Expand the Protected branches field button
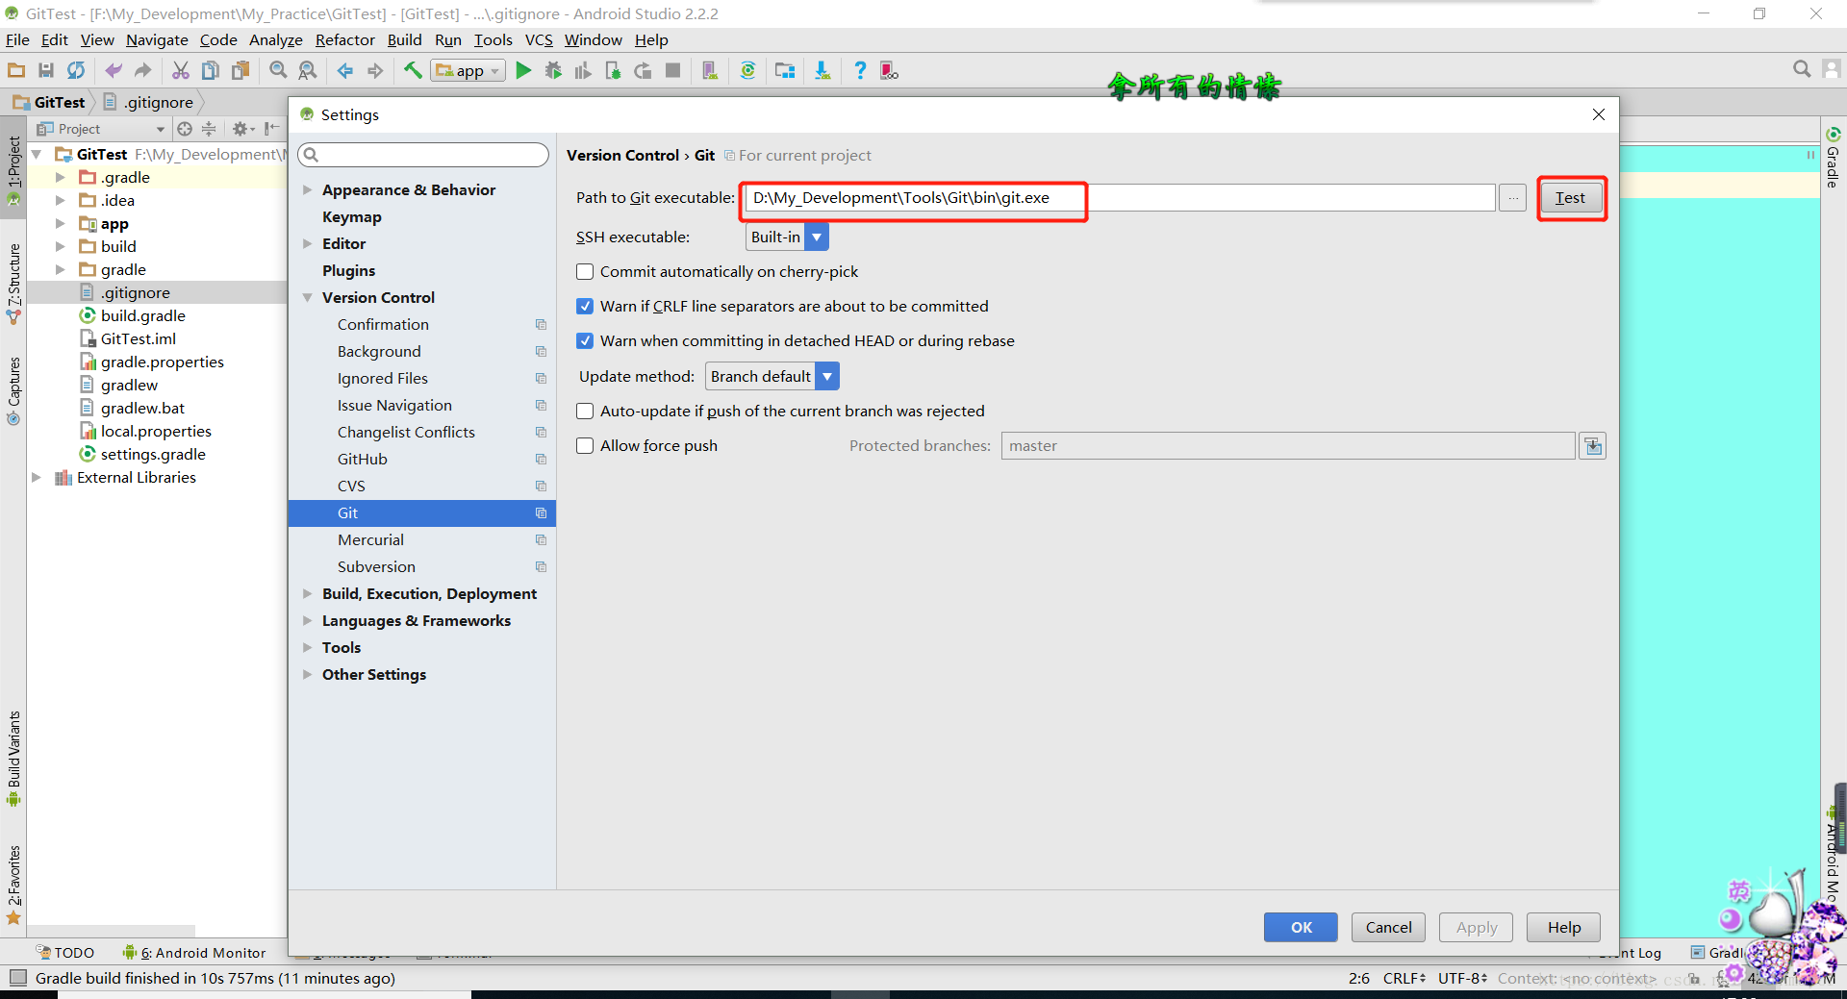Image resolution: width=1847 pixels, height=999 pixels. click(x=1593, y=446)
